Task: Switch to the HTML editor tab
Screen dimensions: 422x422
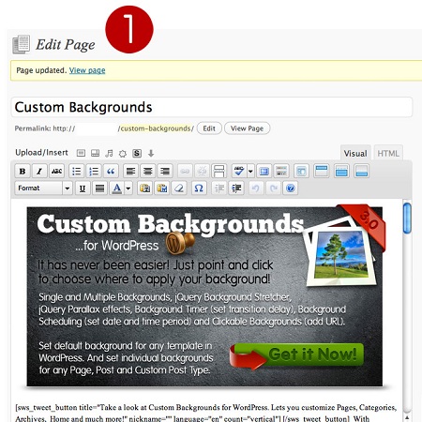Action: click(388, 154)
